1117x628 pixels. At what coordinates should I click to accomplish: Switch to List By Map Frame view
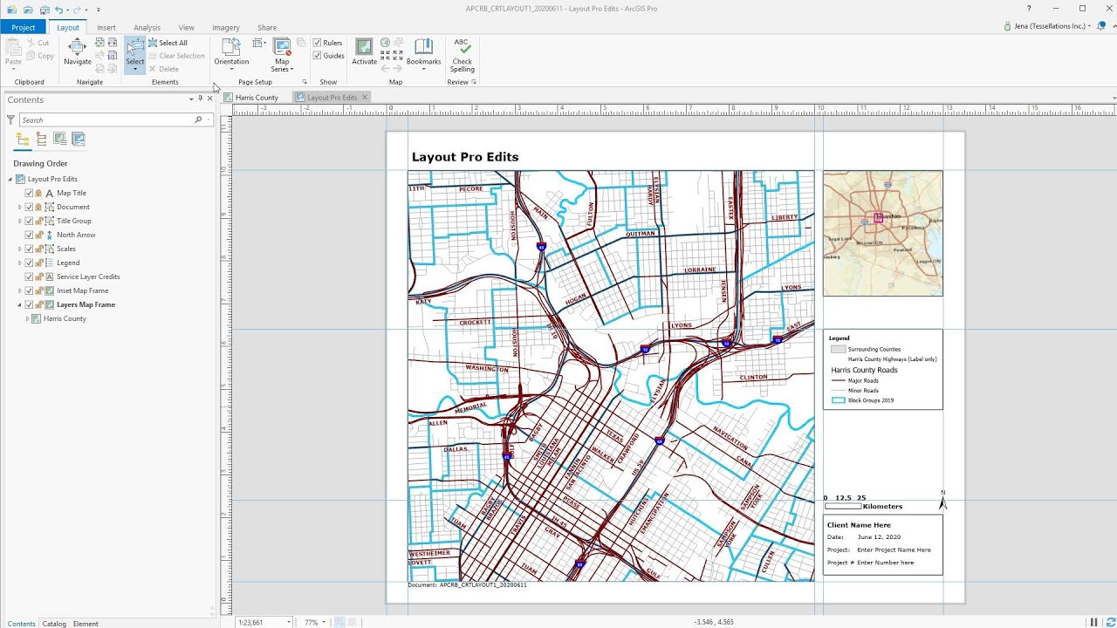tap(59, 139)
